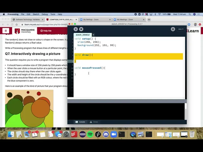Click the Help Me button

point(46,31)
